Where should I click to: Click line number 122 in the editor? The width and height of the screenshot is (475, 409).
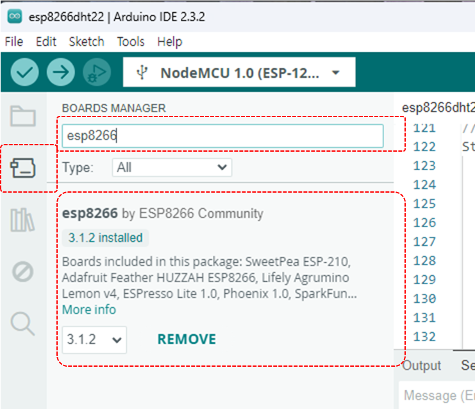tap(424, 147)
